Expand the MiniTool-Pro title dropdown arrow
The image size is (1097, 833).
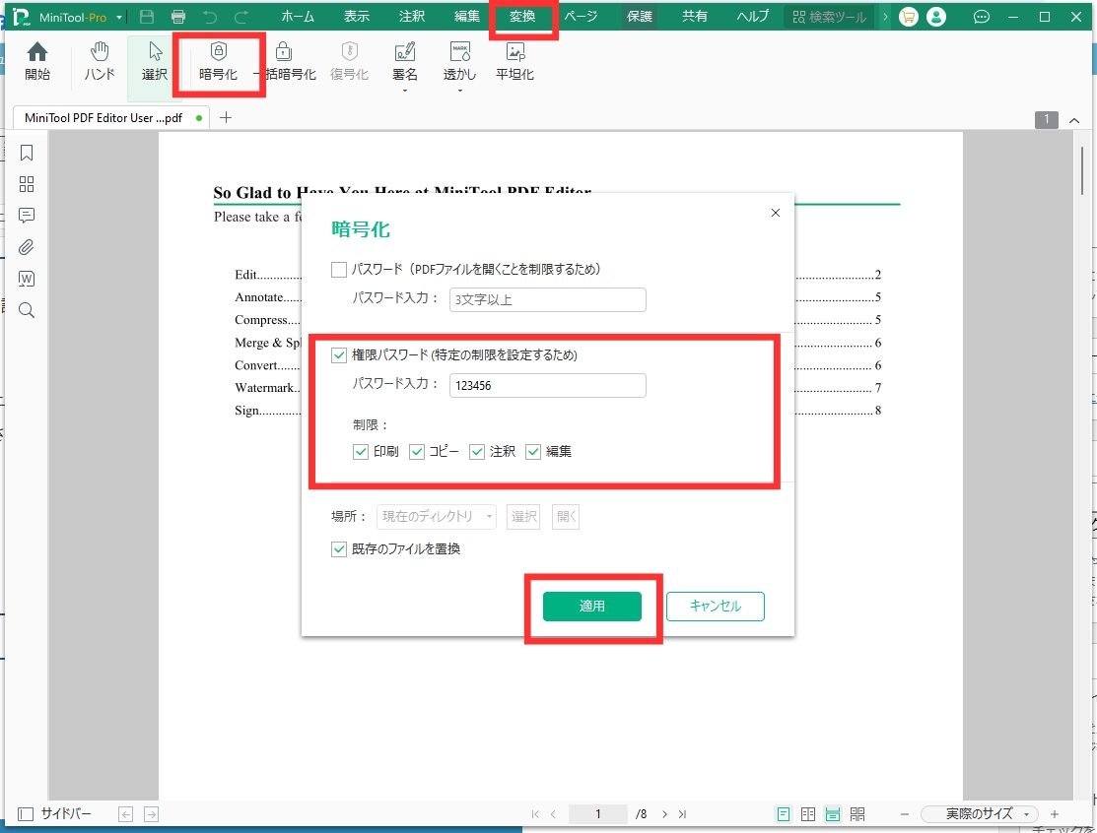119,18
